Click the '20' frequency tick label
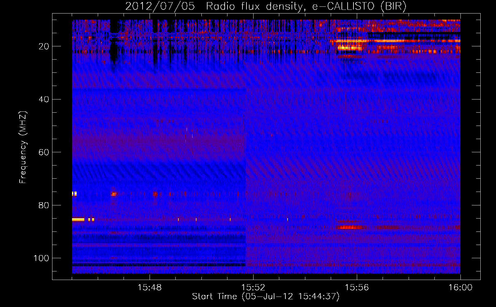This screenshot has height=307, width=496. tap(44, 46)
